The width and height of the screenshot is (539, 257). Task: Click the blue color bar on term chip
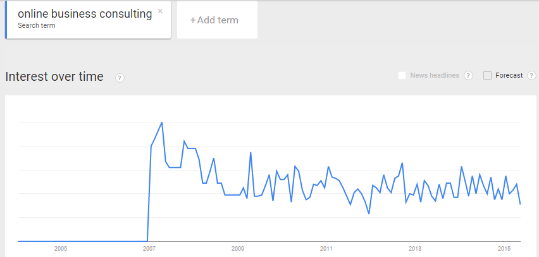(6, 20)
